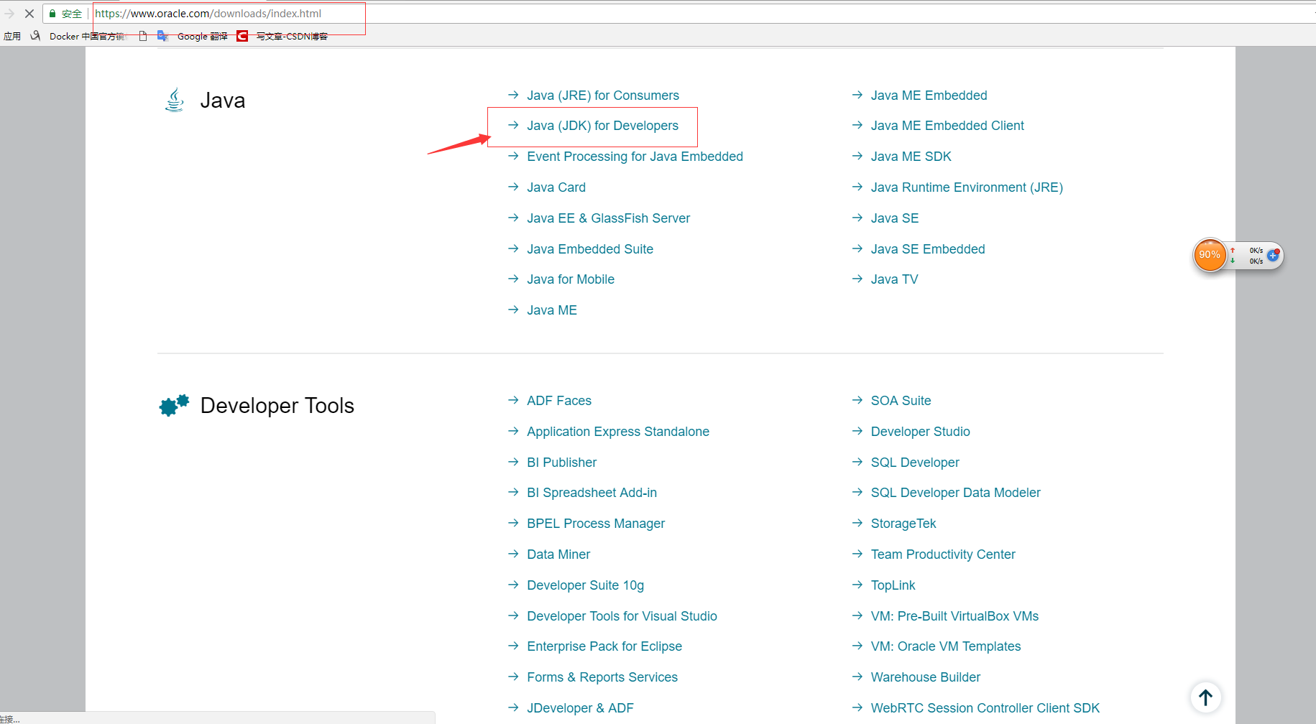Open Application Express Standalone link

coord(618,432)
